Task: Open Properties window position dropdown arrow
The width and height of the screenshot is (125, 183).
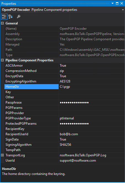Action: [x=113, y=3]
